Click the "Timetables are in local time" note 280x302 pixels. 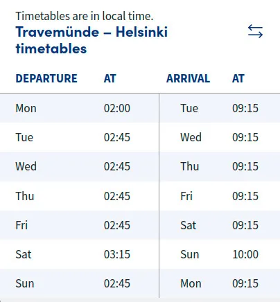click(85, 16)
